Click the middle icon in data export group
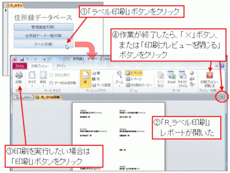The height and width of the screenshot is (173, 230). pyautogui.click(x=192, y=79)
